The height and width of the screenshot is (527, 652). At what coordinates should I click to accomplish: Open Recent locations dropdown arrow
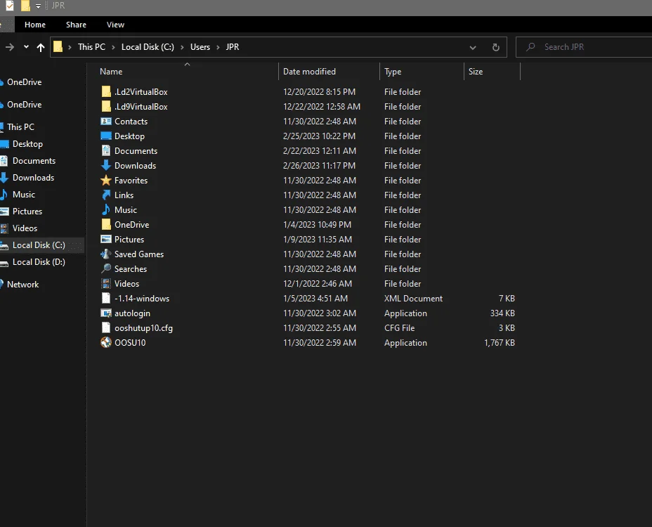pos(26,47)
